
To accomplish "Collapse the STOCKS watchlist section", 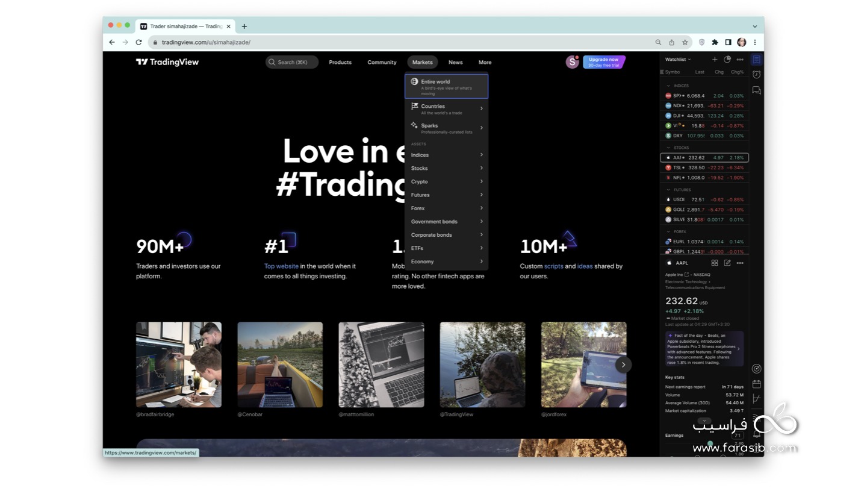I will tap(668, 148).
